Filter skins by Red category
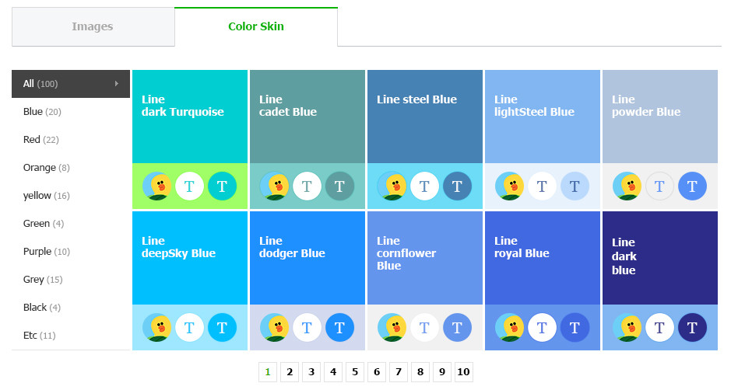This screenshot has width=731, height=390. click(x=42, y=140)
